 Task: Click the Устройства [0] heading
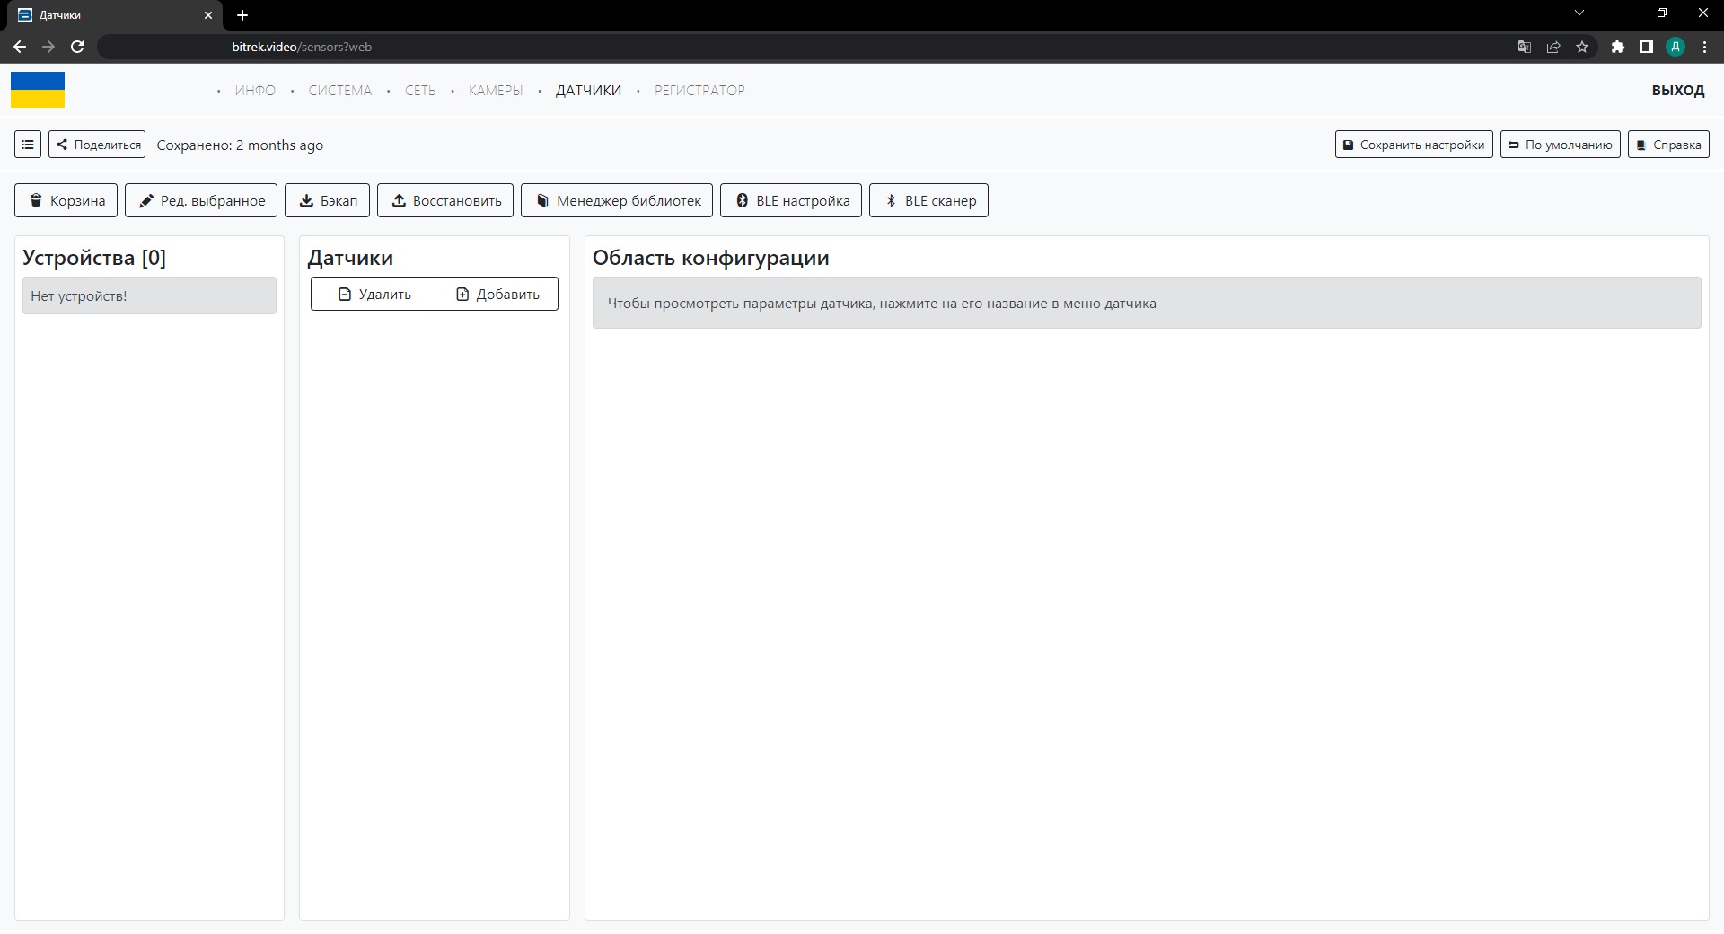[x=94, y=258]
